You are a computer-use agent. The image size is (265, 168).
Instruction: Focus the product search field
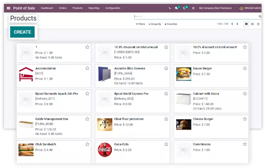point(196,16)
